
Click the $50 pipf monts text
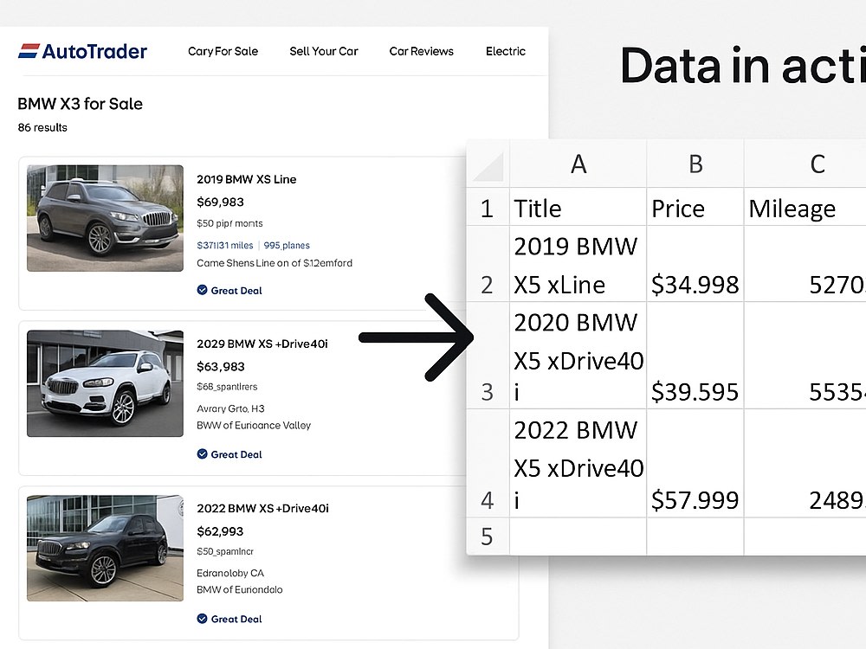[229, 223]
